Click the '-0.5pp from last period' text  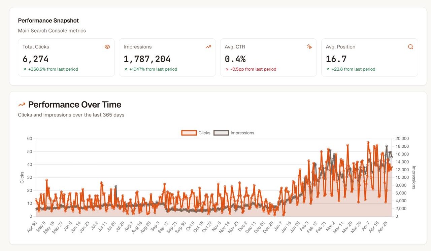[x=253, y=69]
